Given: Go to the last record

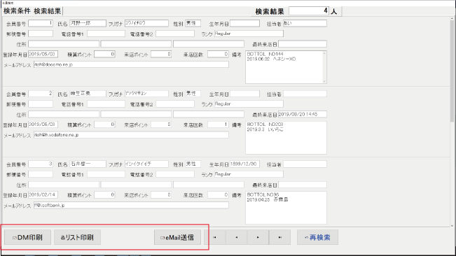Looking at the screenshot, I should 279,237.
